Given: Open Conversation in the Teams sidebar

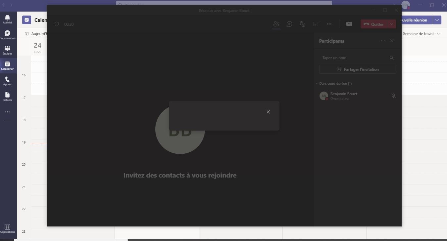Looking at the screenshot, I should click(x=7, y=35).
